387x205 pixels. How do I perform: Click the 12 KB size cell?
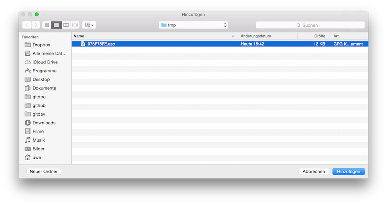(319, 44)
